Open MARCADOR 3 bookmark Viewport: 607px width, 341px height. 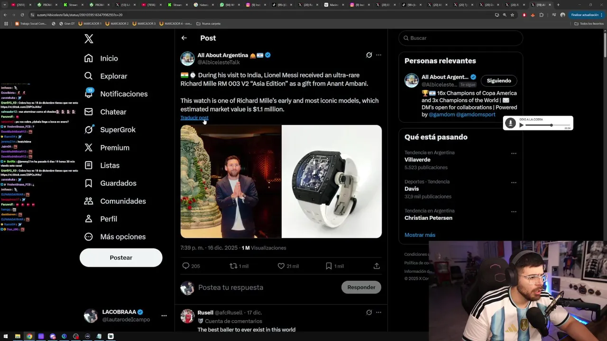pos(144,23)
